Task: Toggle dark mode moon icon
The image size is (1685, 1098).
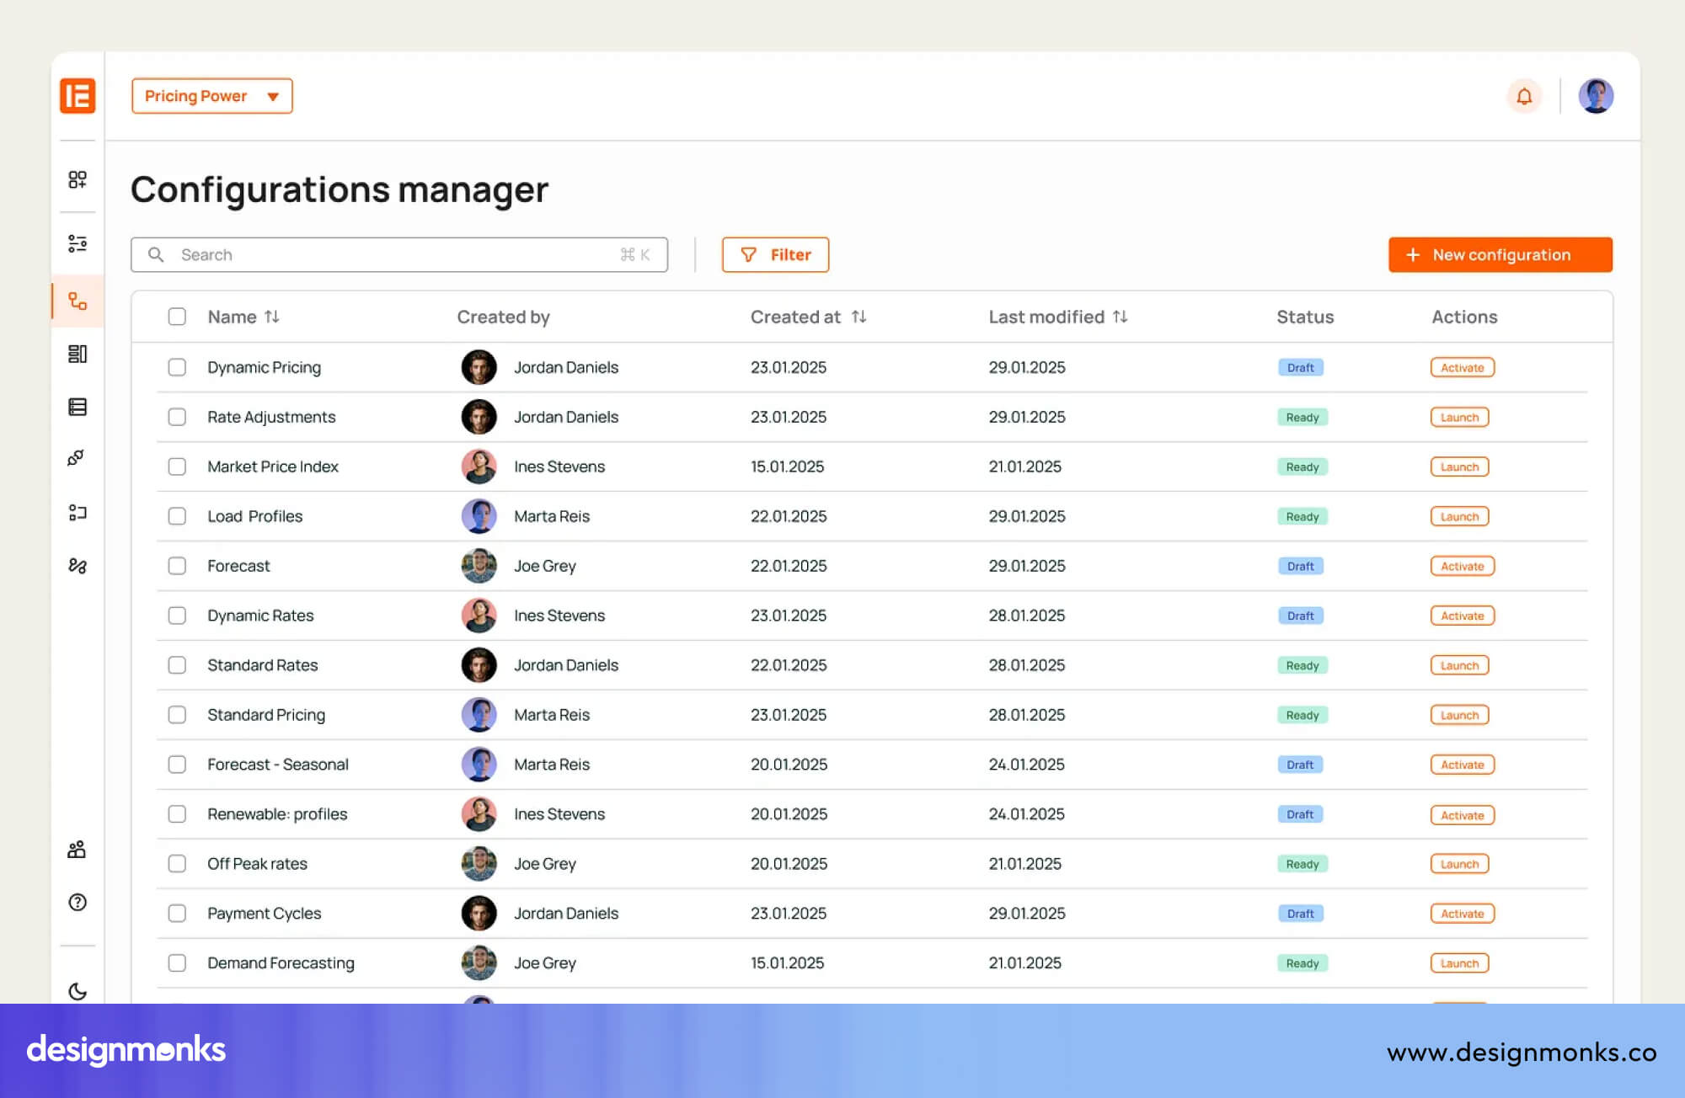Action: [78, 991]
